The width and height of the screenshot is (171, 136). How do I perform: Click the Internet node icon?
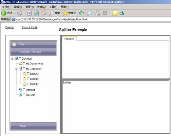20,90
